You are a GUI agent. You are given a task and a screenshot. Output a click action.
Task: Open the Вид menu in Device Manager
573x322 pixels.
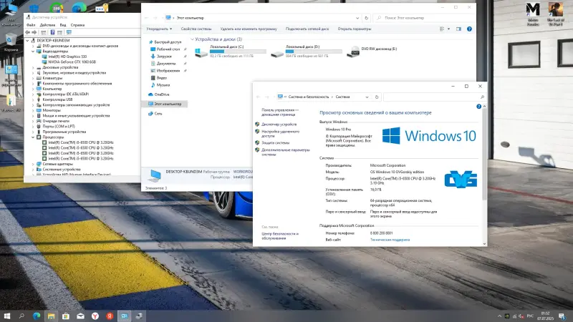click(x=63, y=25)
